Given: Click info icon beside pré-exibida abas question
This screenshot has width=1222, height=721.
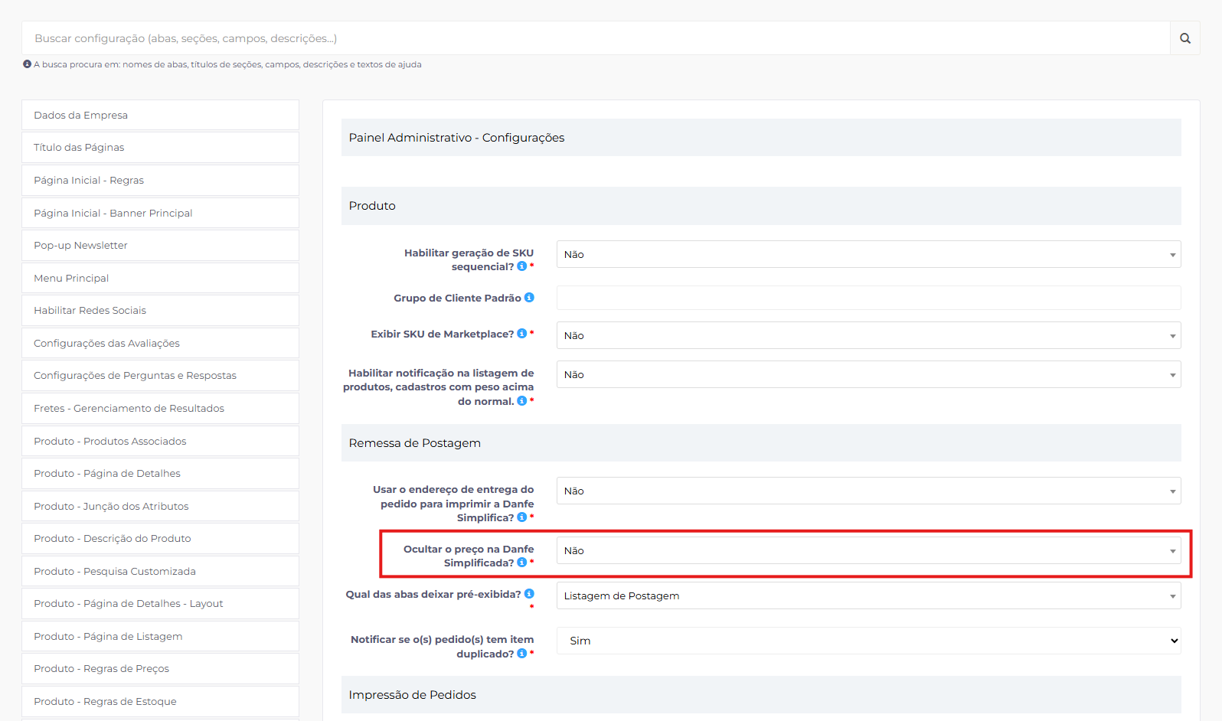Looking at the screenshot, I should pos(529,594).
